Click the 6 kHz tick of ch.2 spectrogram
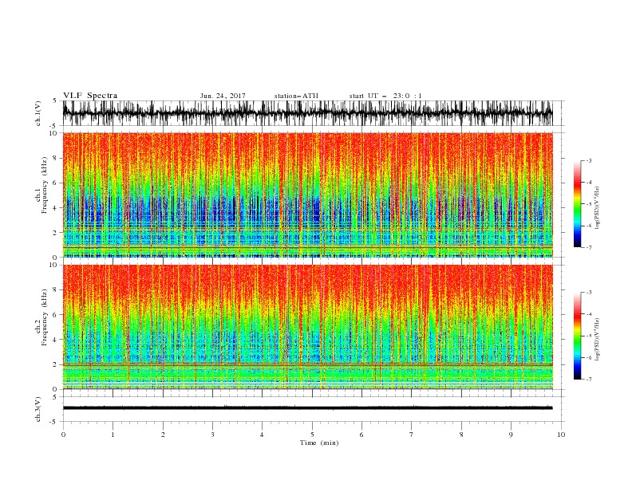This screenshot has width=632, height=488. pos(55,315)
